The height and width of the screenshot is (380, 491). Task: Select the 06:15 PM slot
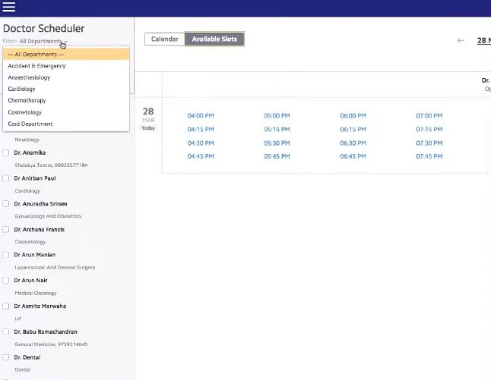coord(353,130)
